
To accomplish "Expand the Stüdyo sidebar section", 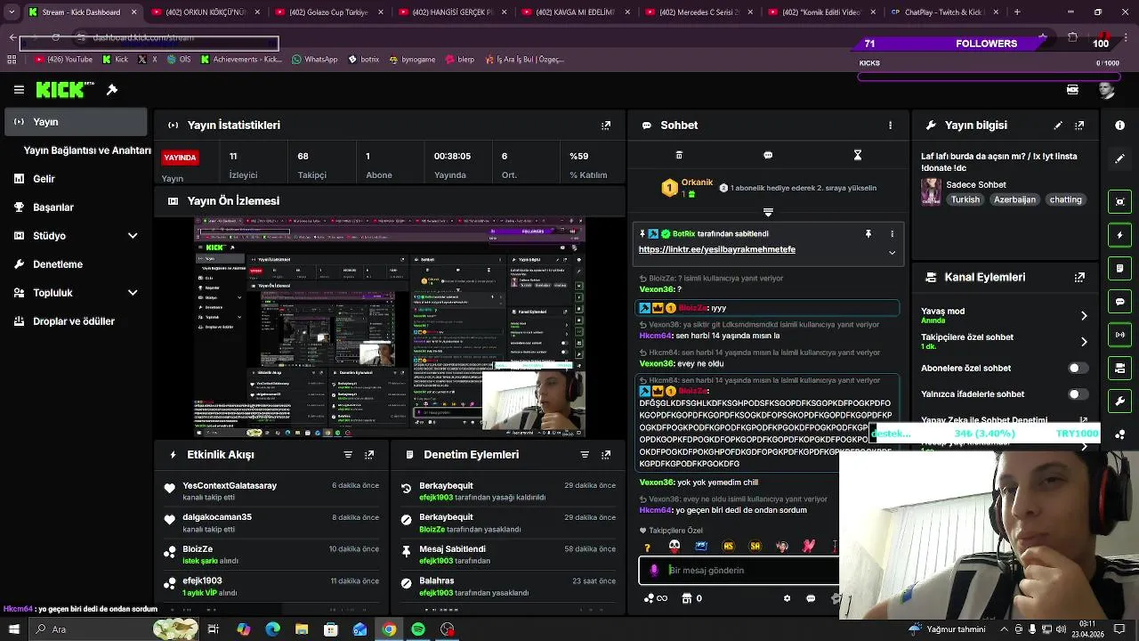I will pyautogui.click(x=133, y=236).
